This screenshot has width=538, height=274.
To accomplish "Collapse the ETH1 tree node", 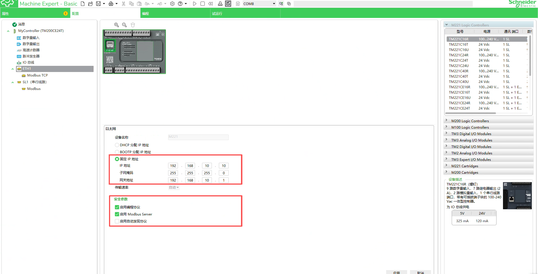I will (x=13, y=69).
